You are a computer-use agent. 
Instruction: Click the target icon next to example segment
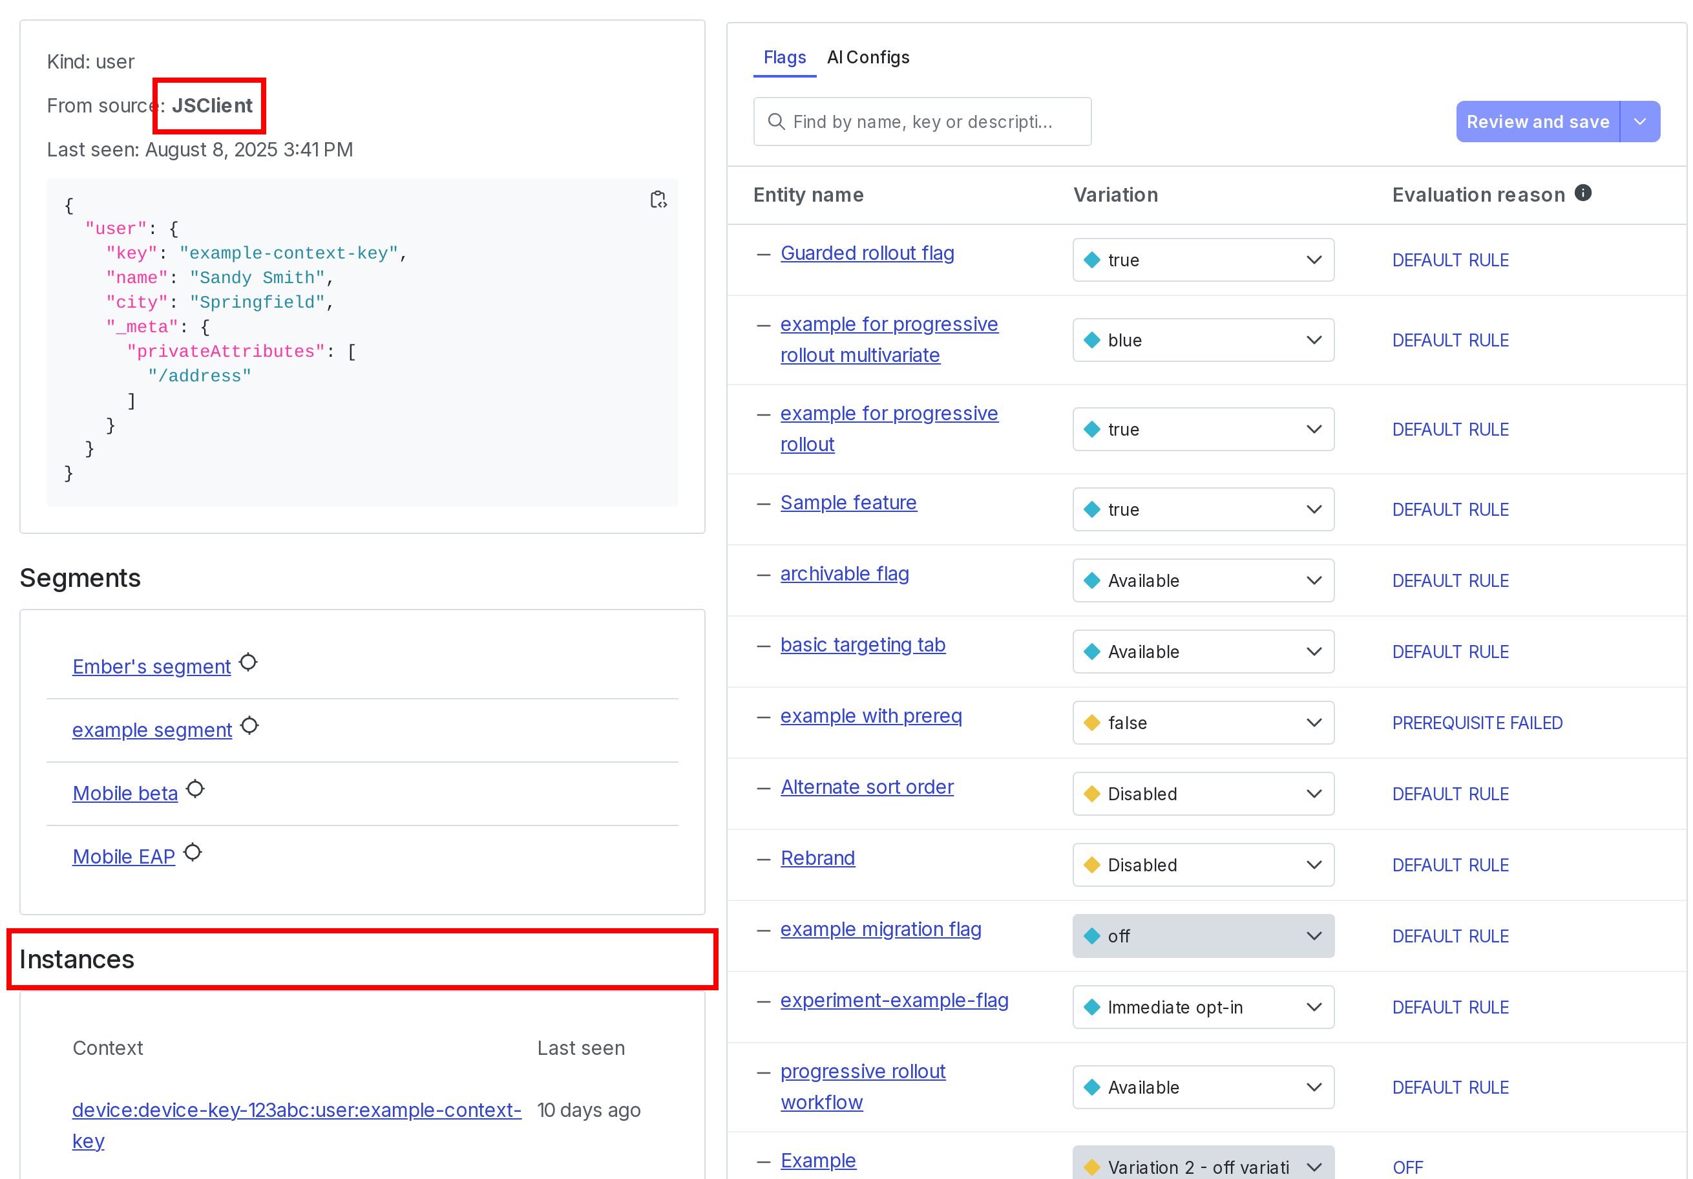coord(251,726)
